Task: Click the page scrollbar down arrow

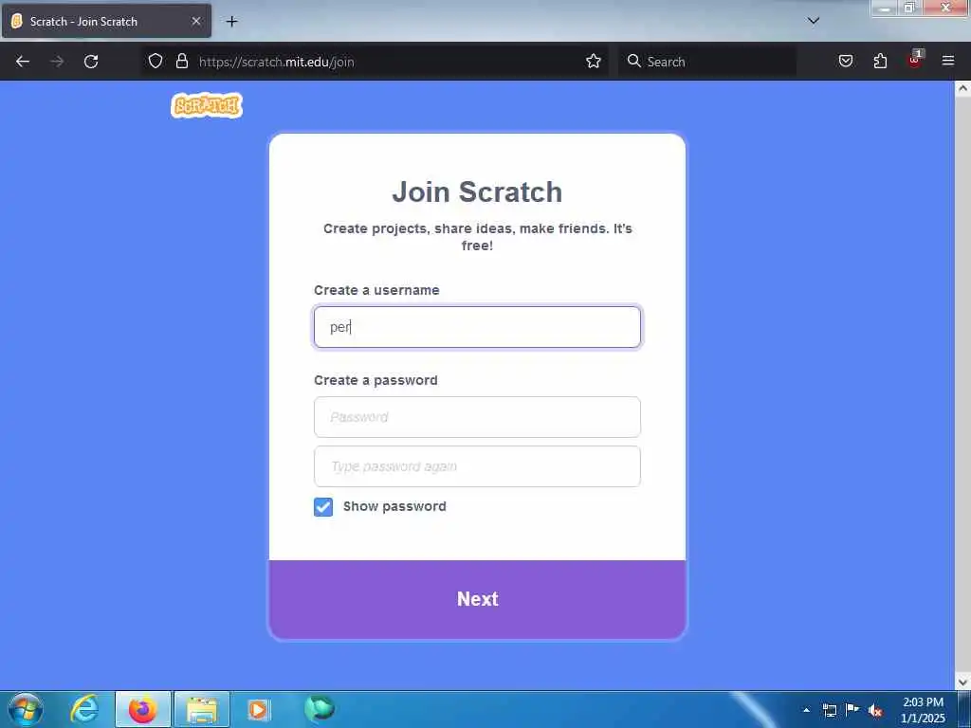Action: [x=962, y=682]
